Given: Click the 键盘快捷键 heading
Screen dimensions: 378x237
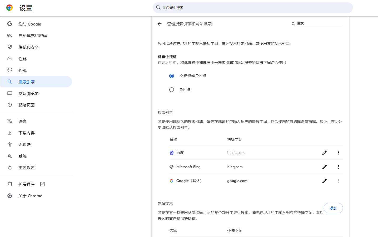Looking at the screenshot, I should pyautogui.click(x=167, y=57).
